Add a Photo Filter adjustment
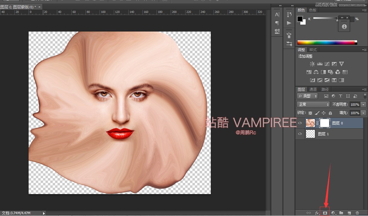The height and width of the screenshot is (216, 368). click(x=330, y=72)
